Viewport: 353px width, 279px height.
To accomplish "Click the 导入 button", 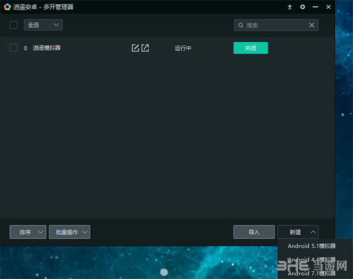I will pos(254,232).
